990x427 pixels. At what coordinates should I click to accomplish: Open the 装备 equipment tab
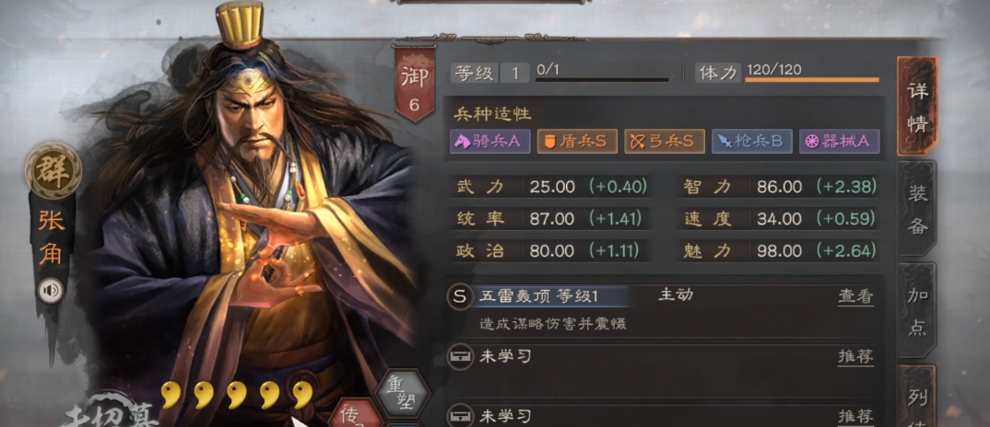click(x=917, y=209)
